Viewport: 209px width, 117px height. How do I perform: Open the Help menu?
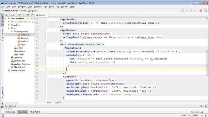pyautogui.click(x=72, y=6)
